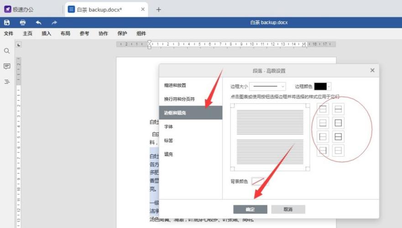
Task: Open the 边框大小 line size dropdown
Action: 267,86
